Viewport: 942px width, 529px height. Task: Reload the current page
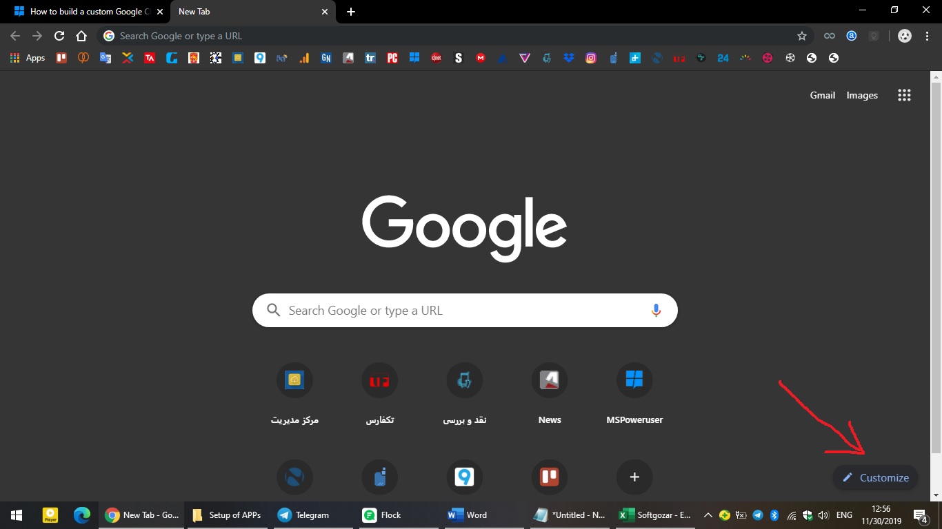[59, 36]
